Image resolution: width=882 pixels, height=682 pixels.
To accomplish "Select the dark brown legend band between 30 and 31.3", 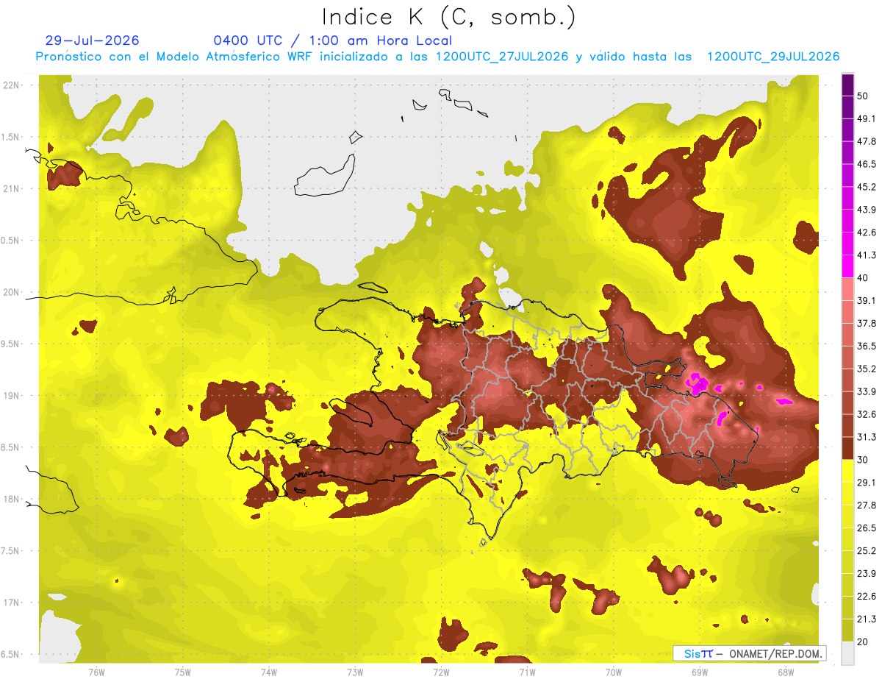I will click(848, 448).
